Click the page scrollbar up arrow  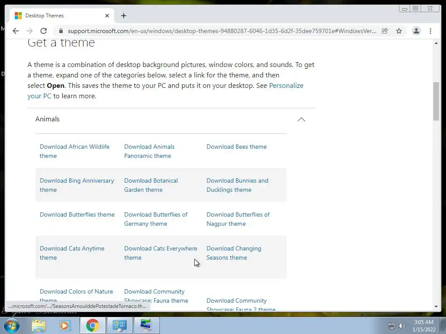pos(436,43)
